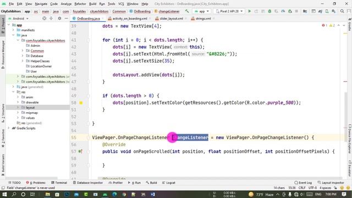
Task: Open the Build Variants side panel
Action: (3, 164)
